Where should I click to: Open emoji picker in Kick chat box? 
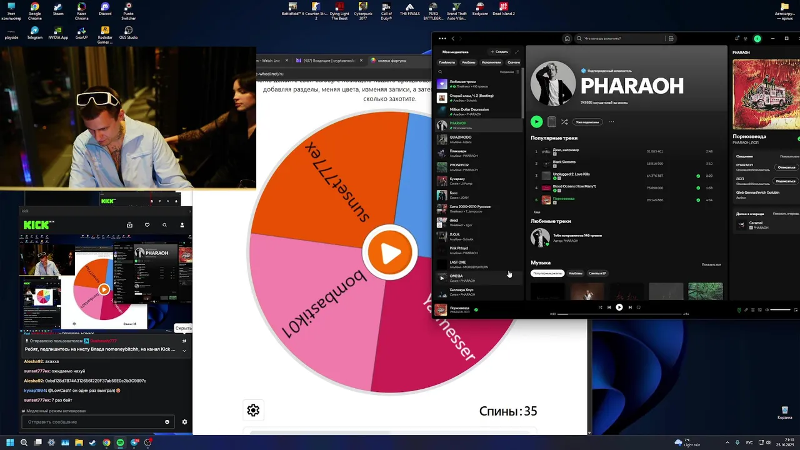167,422
